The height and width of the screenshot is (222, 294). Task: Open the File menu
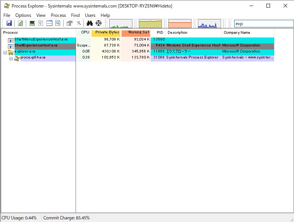[x=7, y=15]
